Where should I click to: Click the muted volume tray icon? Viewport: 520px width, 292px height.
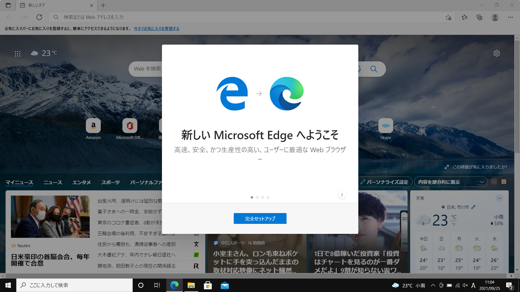[x=465, y=285]
